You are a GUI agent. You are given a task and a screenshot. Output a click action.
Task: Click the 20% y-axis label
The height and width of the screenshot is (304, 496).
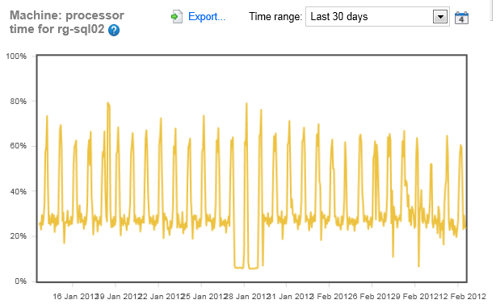pyautogui.click(x=18, y=236)
